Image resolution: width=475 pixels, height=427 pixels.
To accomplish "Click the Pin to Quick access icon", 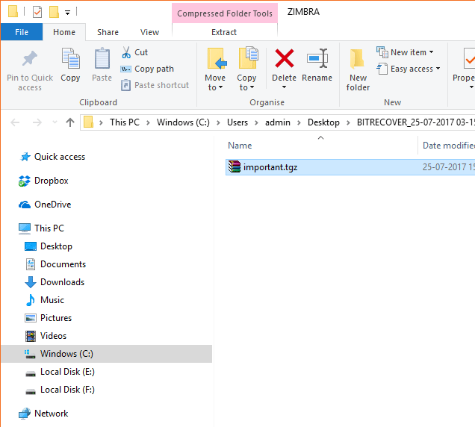I will tap(30, 58).
